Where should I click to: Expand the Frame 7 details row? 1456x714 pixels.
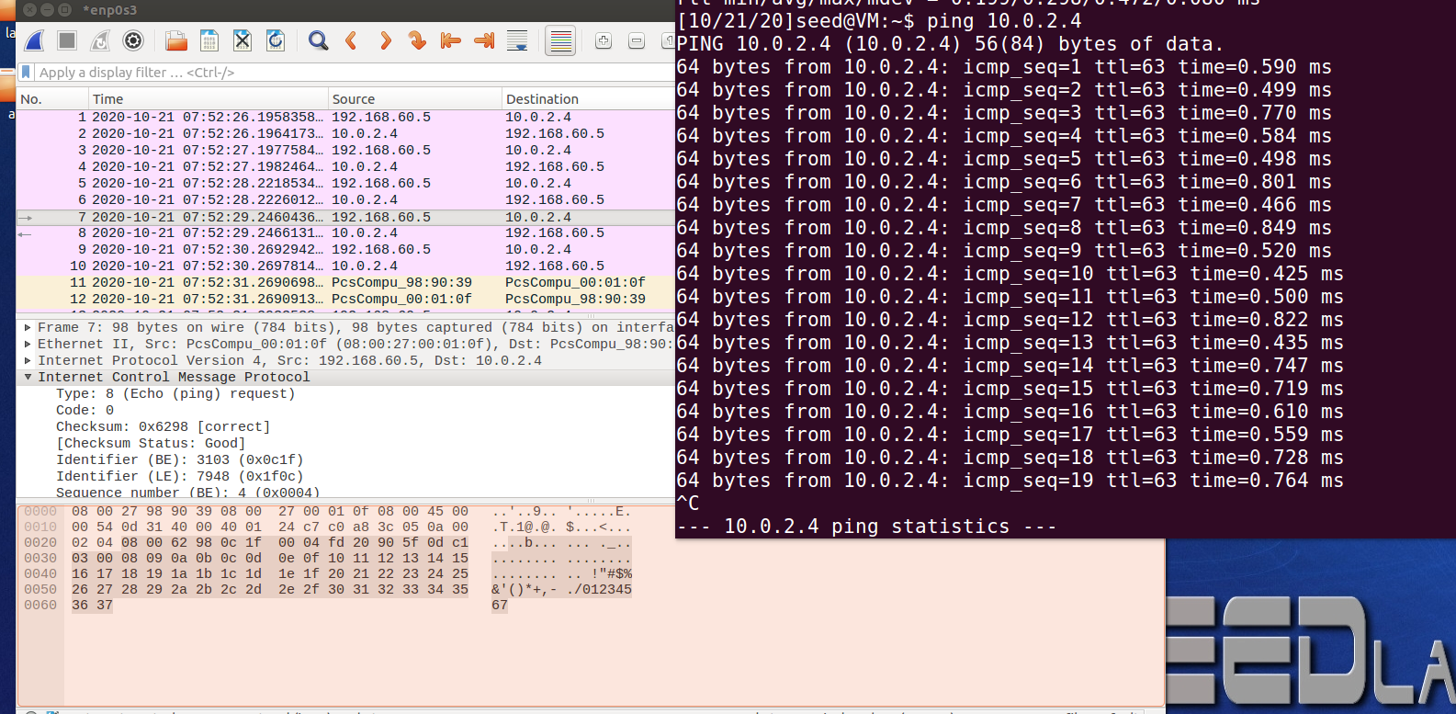[28, 327]
